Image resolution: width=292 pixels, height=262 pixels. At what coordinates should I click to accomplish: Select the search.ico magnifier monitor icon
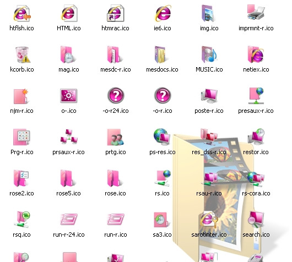click(x=256, y=220)
